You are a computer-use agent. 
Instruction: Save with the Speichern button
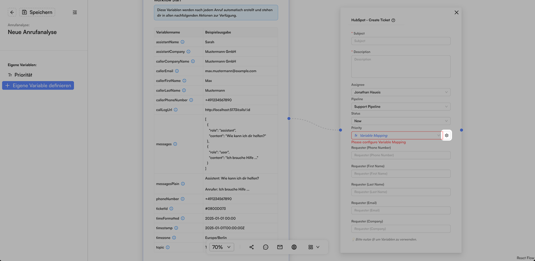[x=37, y=12]
